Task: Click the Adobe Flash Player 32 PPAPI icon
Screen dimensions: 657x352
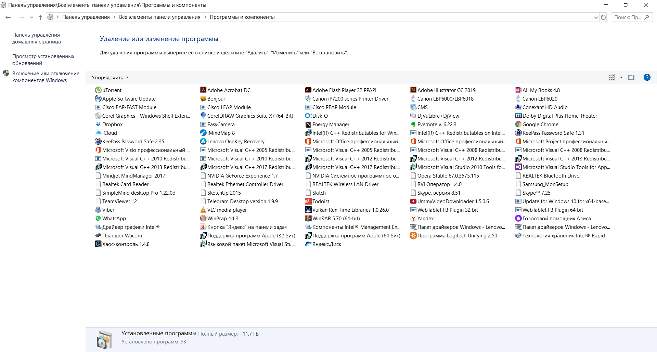Action: 308,90
